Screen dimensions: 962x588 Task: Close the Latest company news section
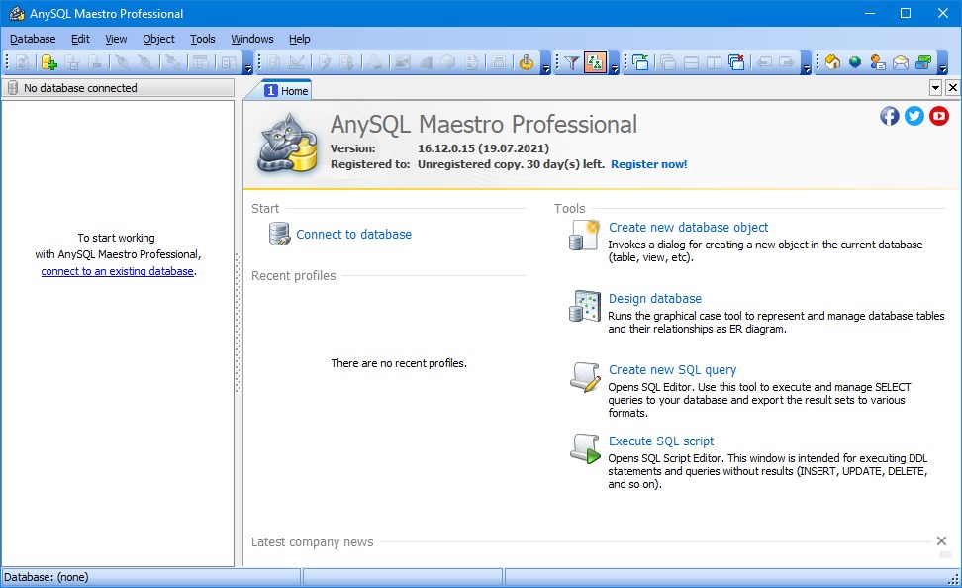[941, 540]
